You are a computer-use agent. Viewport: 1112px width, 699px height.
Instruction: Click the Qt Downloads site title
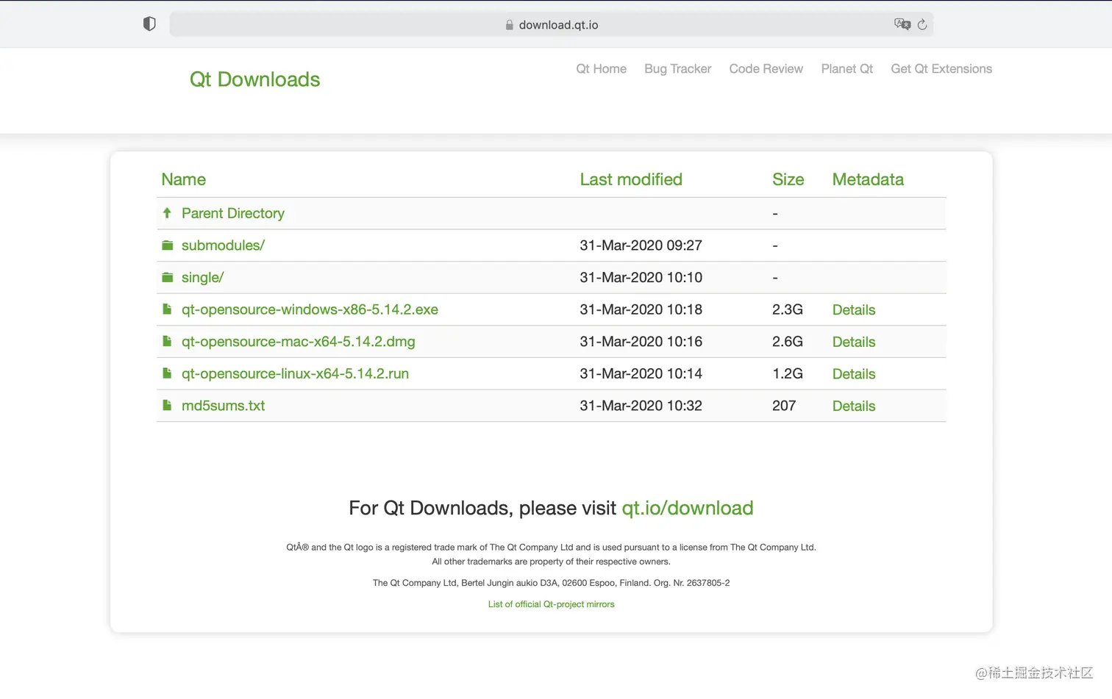click(254, 79)
